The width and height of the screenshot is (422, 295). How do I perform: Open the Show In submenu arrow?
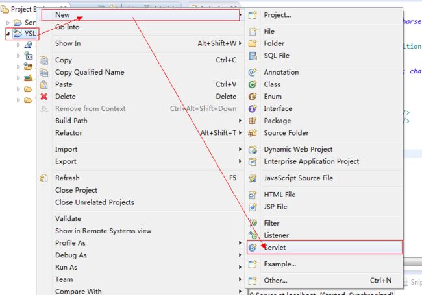tap(240, 43)
